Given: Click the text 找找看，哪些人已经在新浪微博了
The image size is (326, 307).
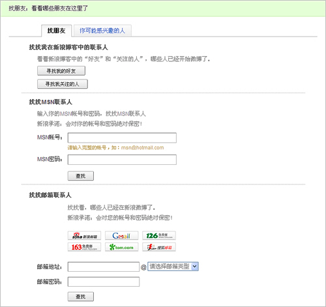Looking at the screenshot, I should [111, 208].
